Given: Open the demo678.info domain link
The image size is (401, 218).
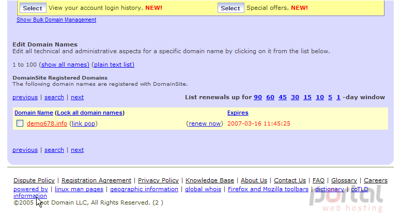Looking at the screenshot, I should point(47,123).
